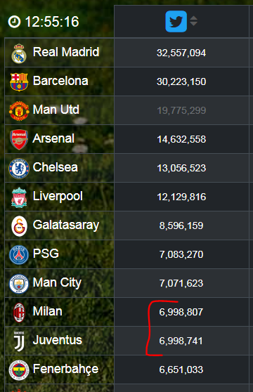The image size is (253, 392).
Task: Click the Galatasaray logo
Action: click(19, 226)
